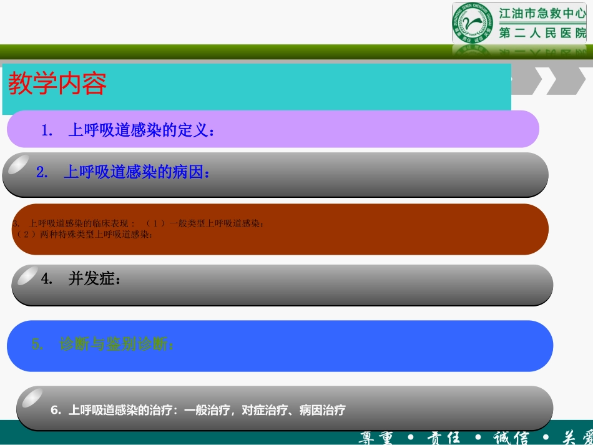Select item 1 上呼吸道感染的定义
Screen dimensions: 593x445
coord(273,129)
